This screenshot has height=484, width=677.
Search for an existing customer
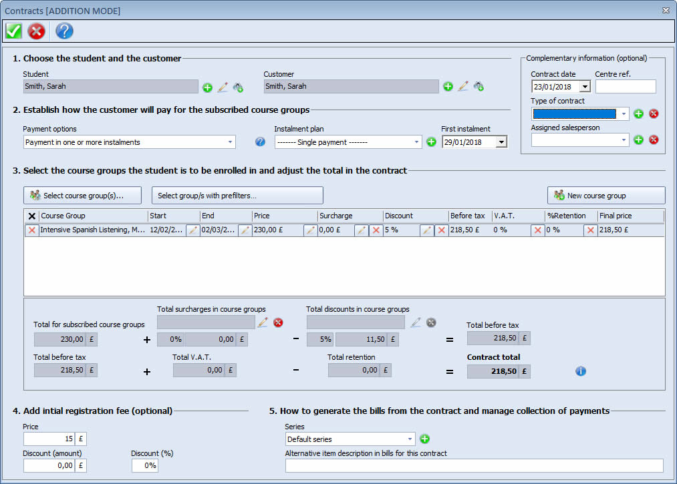coord(479,86)
